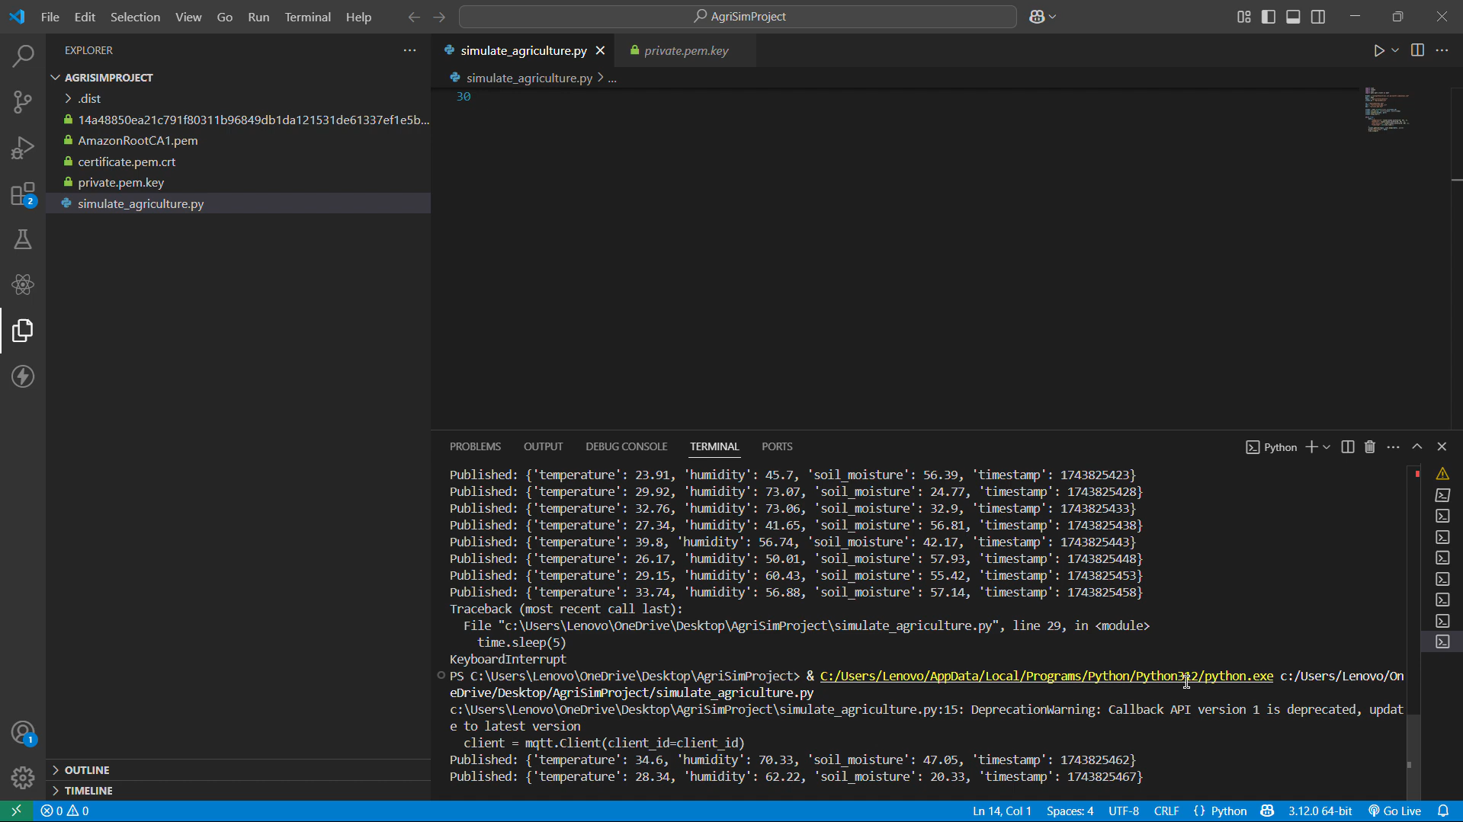Toggle secondary side bar visibility

(1318, 17)
